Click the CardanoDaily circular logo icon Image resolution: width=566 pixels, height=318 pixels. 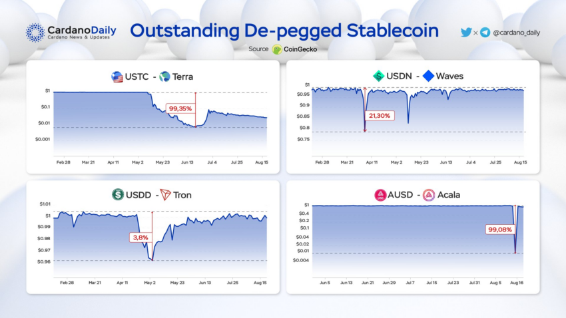coord(35,33)
